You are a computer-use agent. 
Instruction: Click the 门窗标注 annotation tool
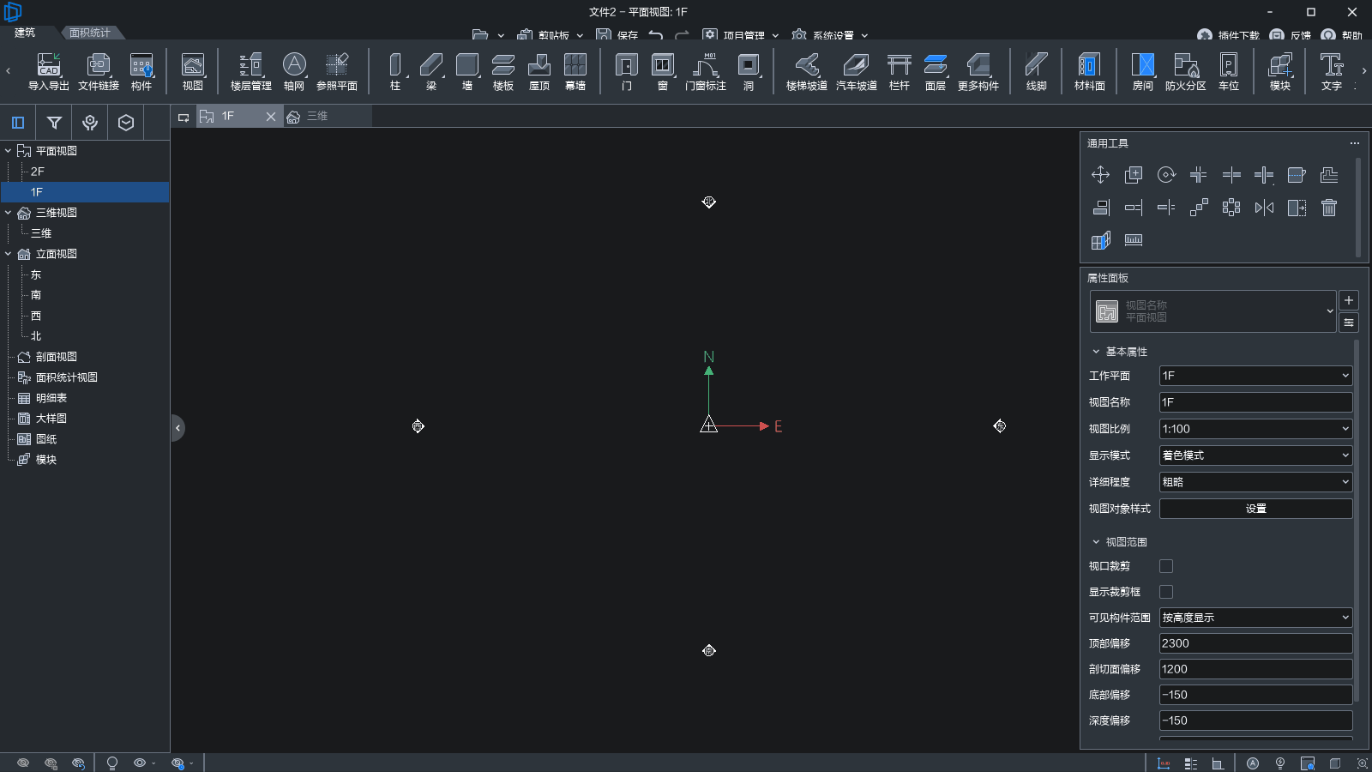point(706,71)
